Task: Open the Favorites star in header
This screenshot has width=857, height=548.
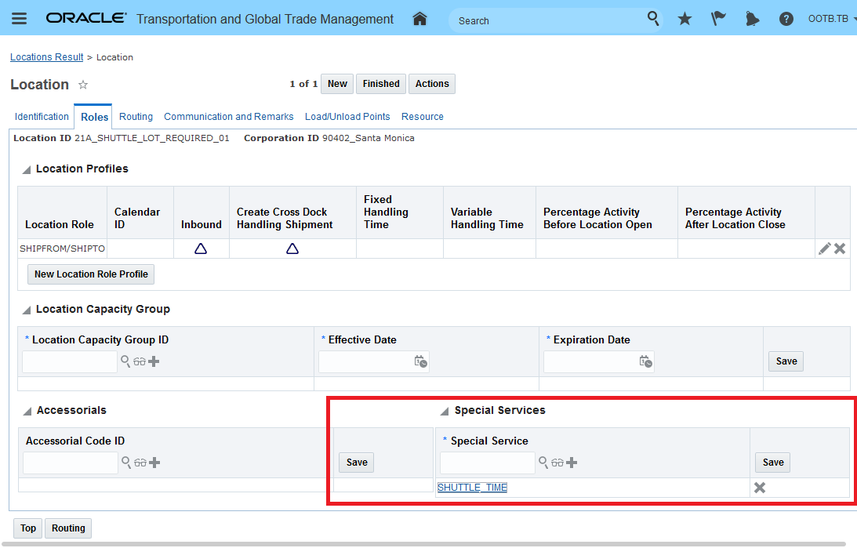Action: (685, 19)
